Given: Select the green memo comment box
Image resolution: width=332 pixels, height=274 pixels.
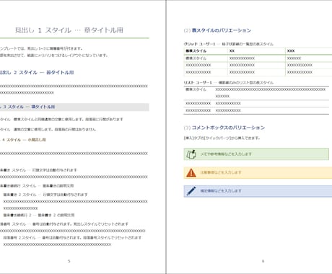Looking at the screenshot, I should click(256, 154).
